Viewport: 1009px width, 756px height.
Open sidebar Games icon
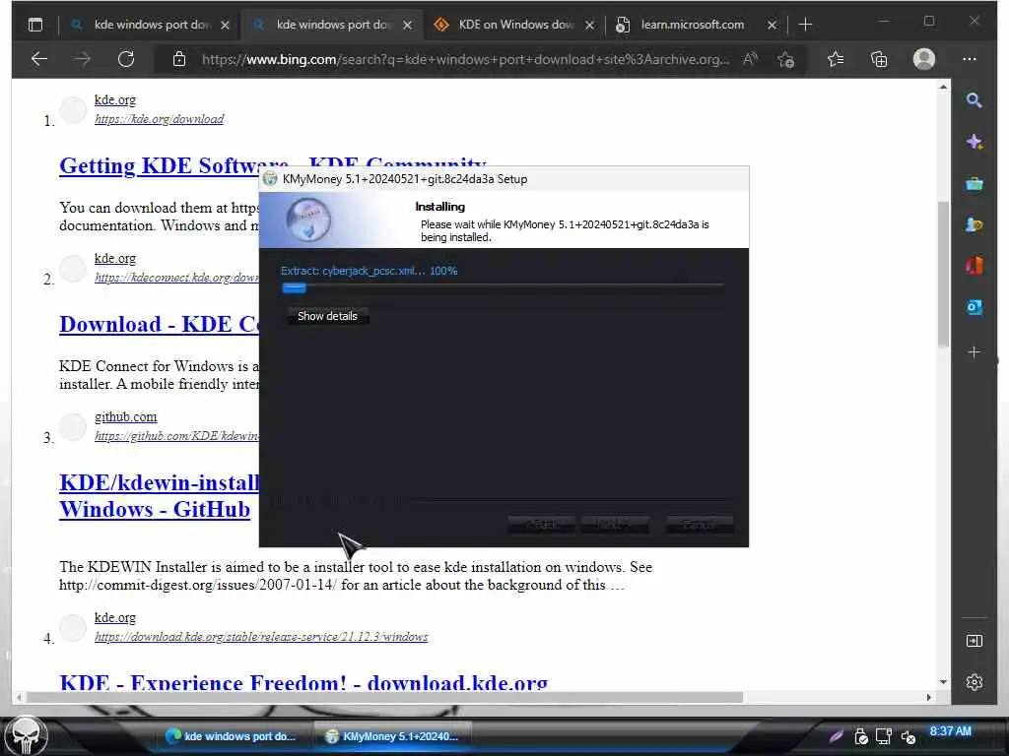coord(975,225)
